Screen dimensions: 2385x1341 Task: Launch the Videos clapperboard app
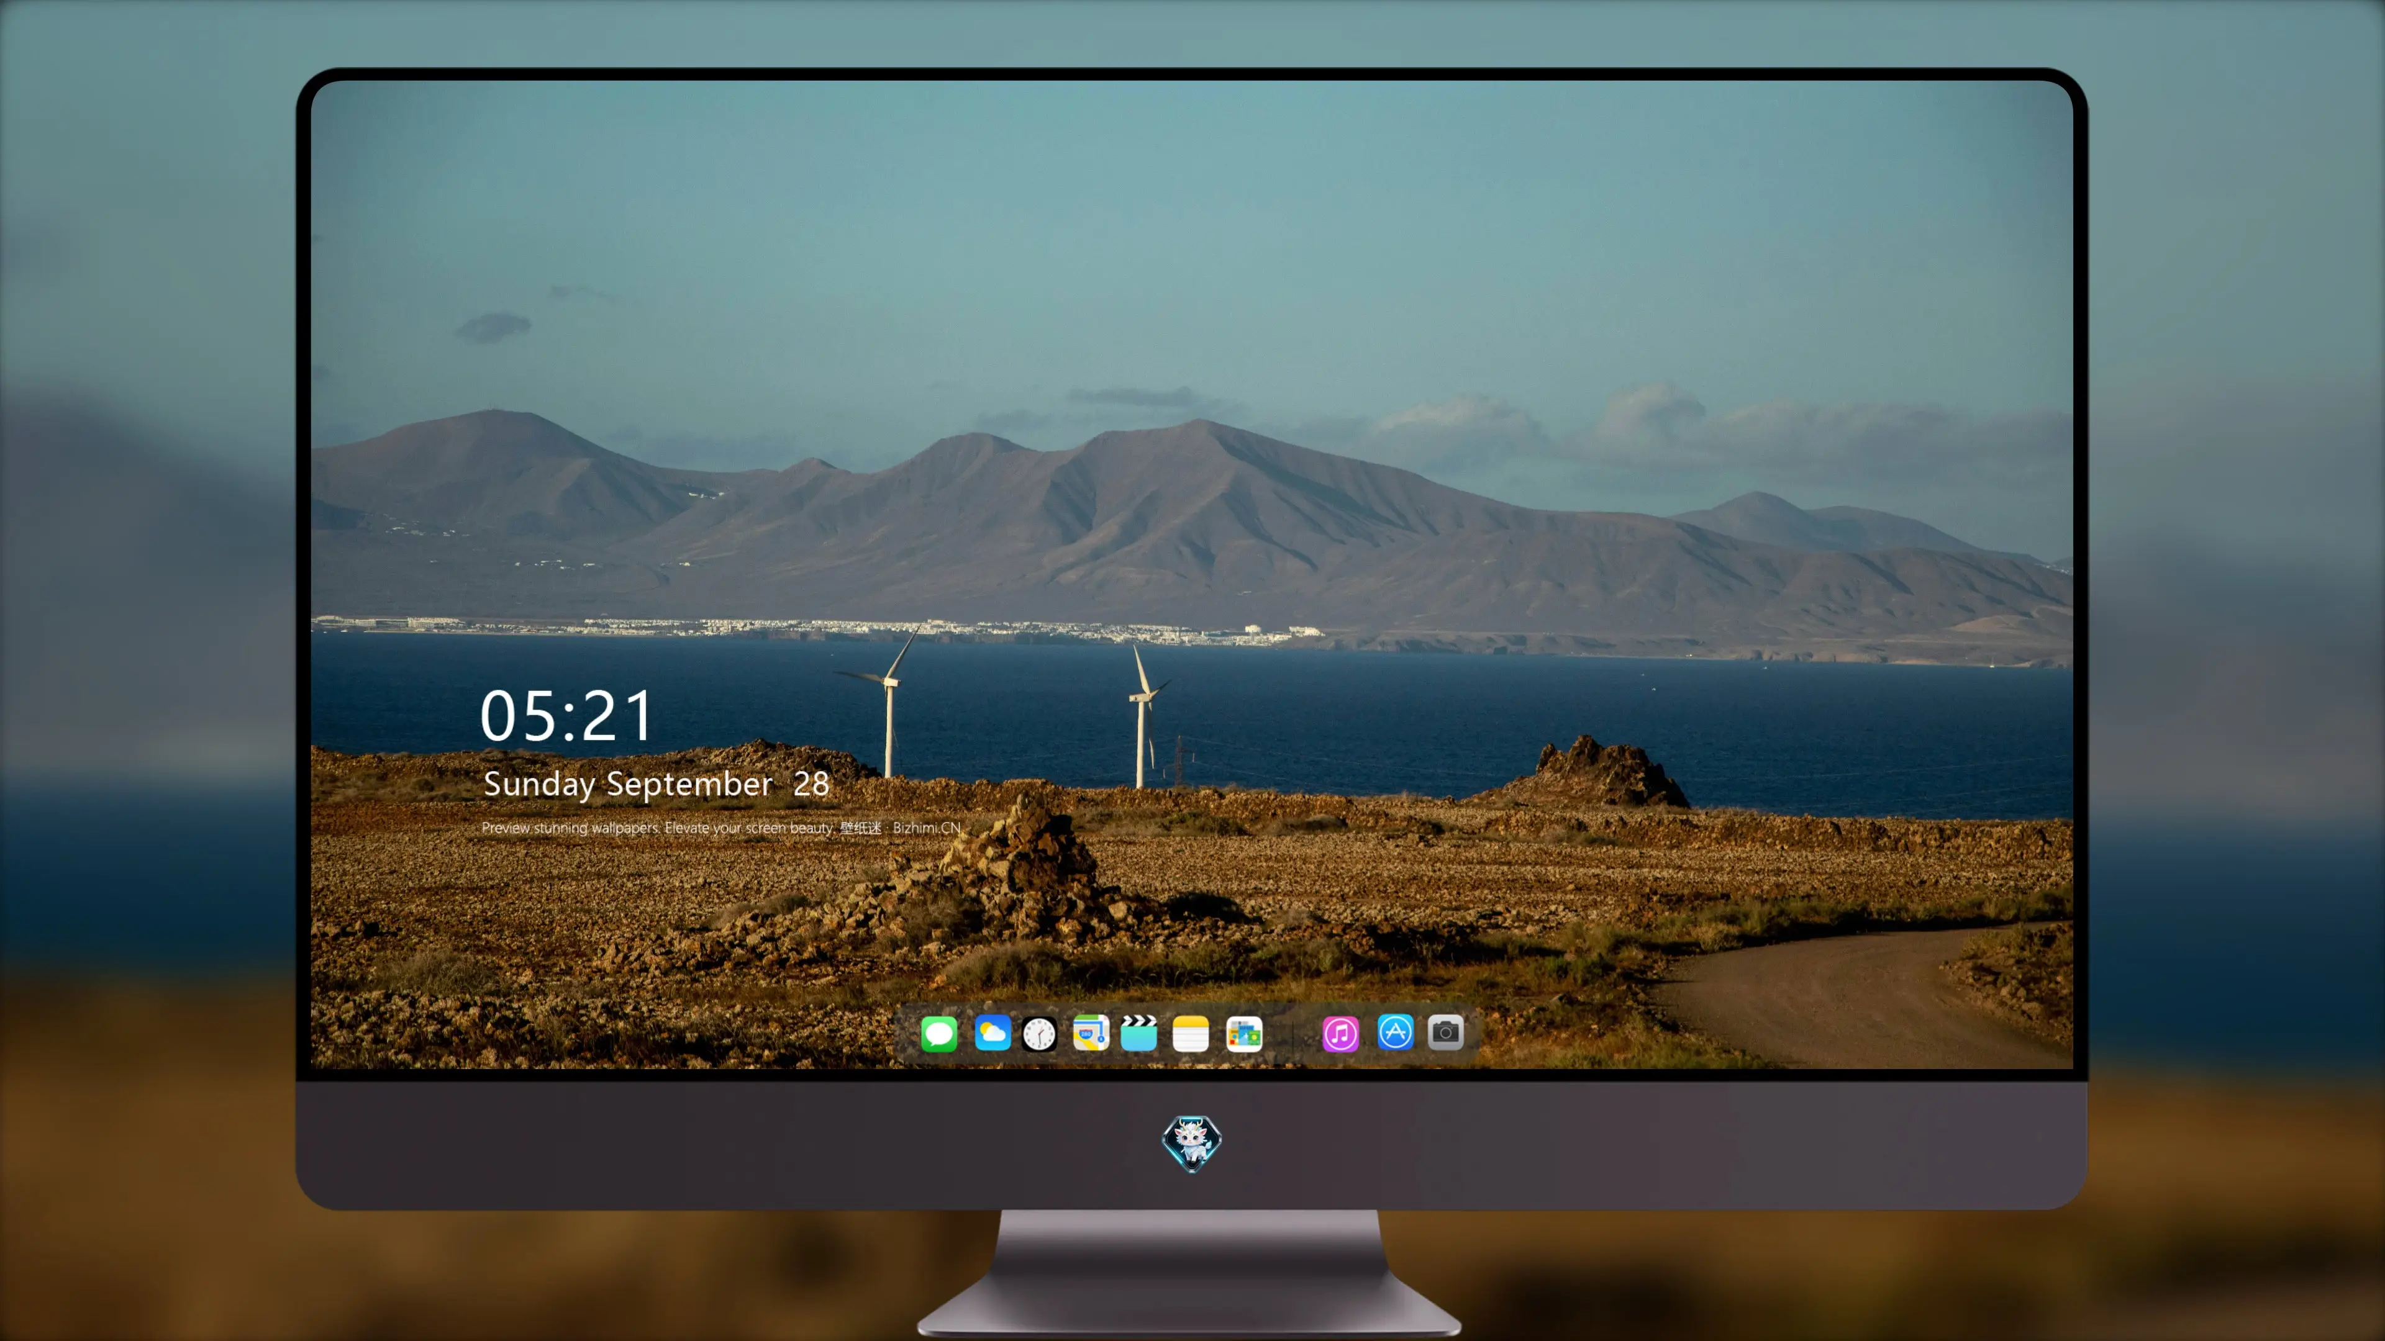pos(1139,1033)
